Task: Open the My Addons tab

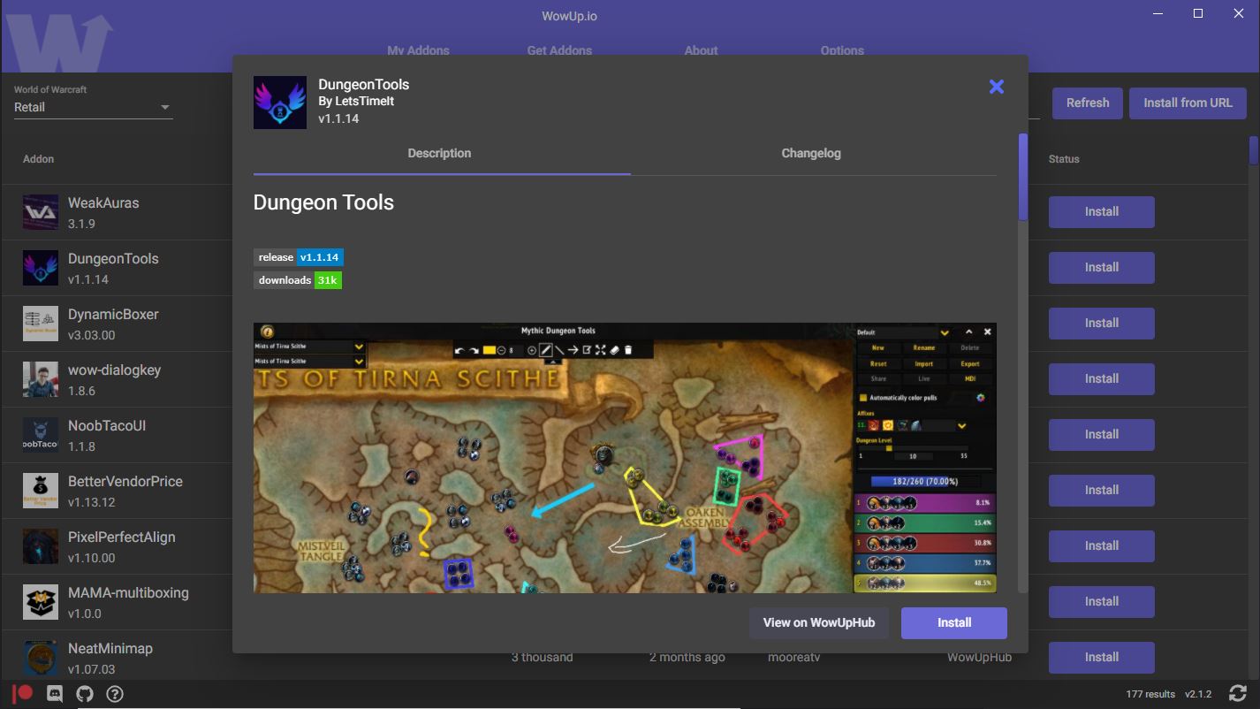Action: pyautogui.click(x=418, y=50)
